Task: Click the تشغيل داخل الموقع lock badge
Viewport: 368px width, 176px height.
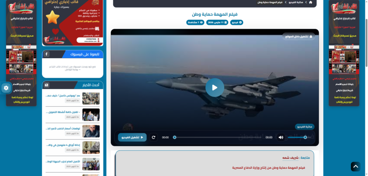Action: pos(299,36)
